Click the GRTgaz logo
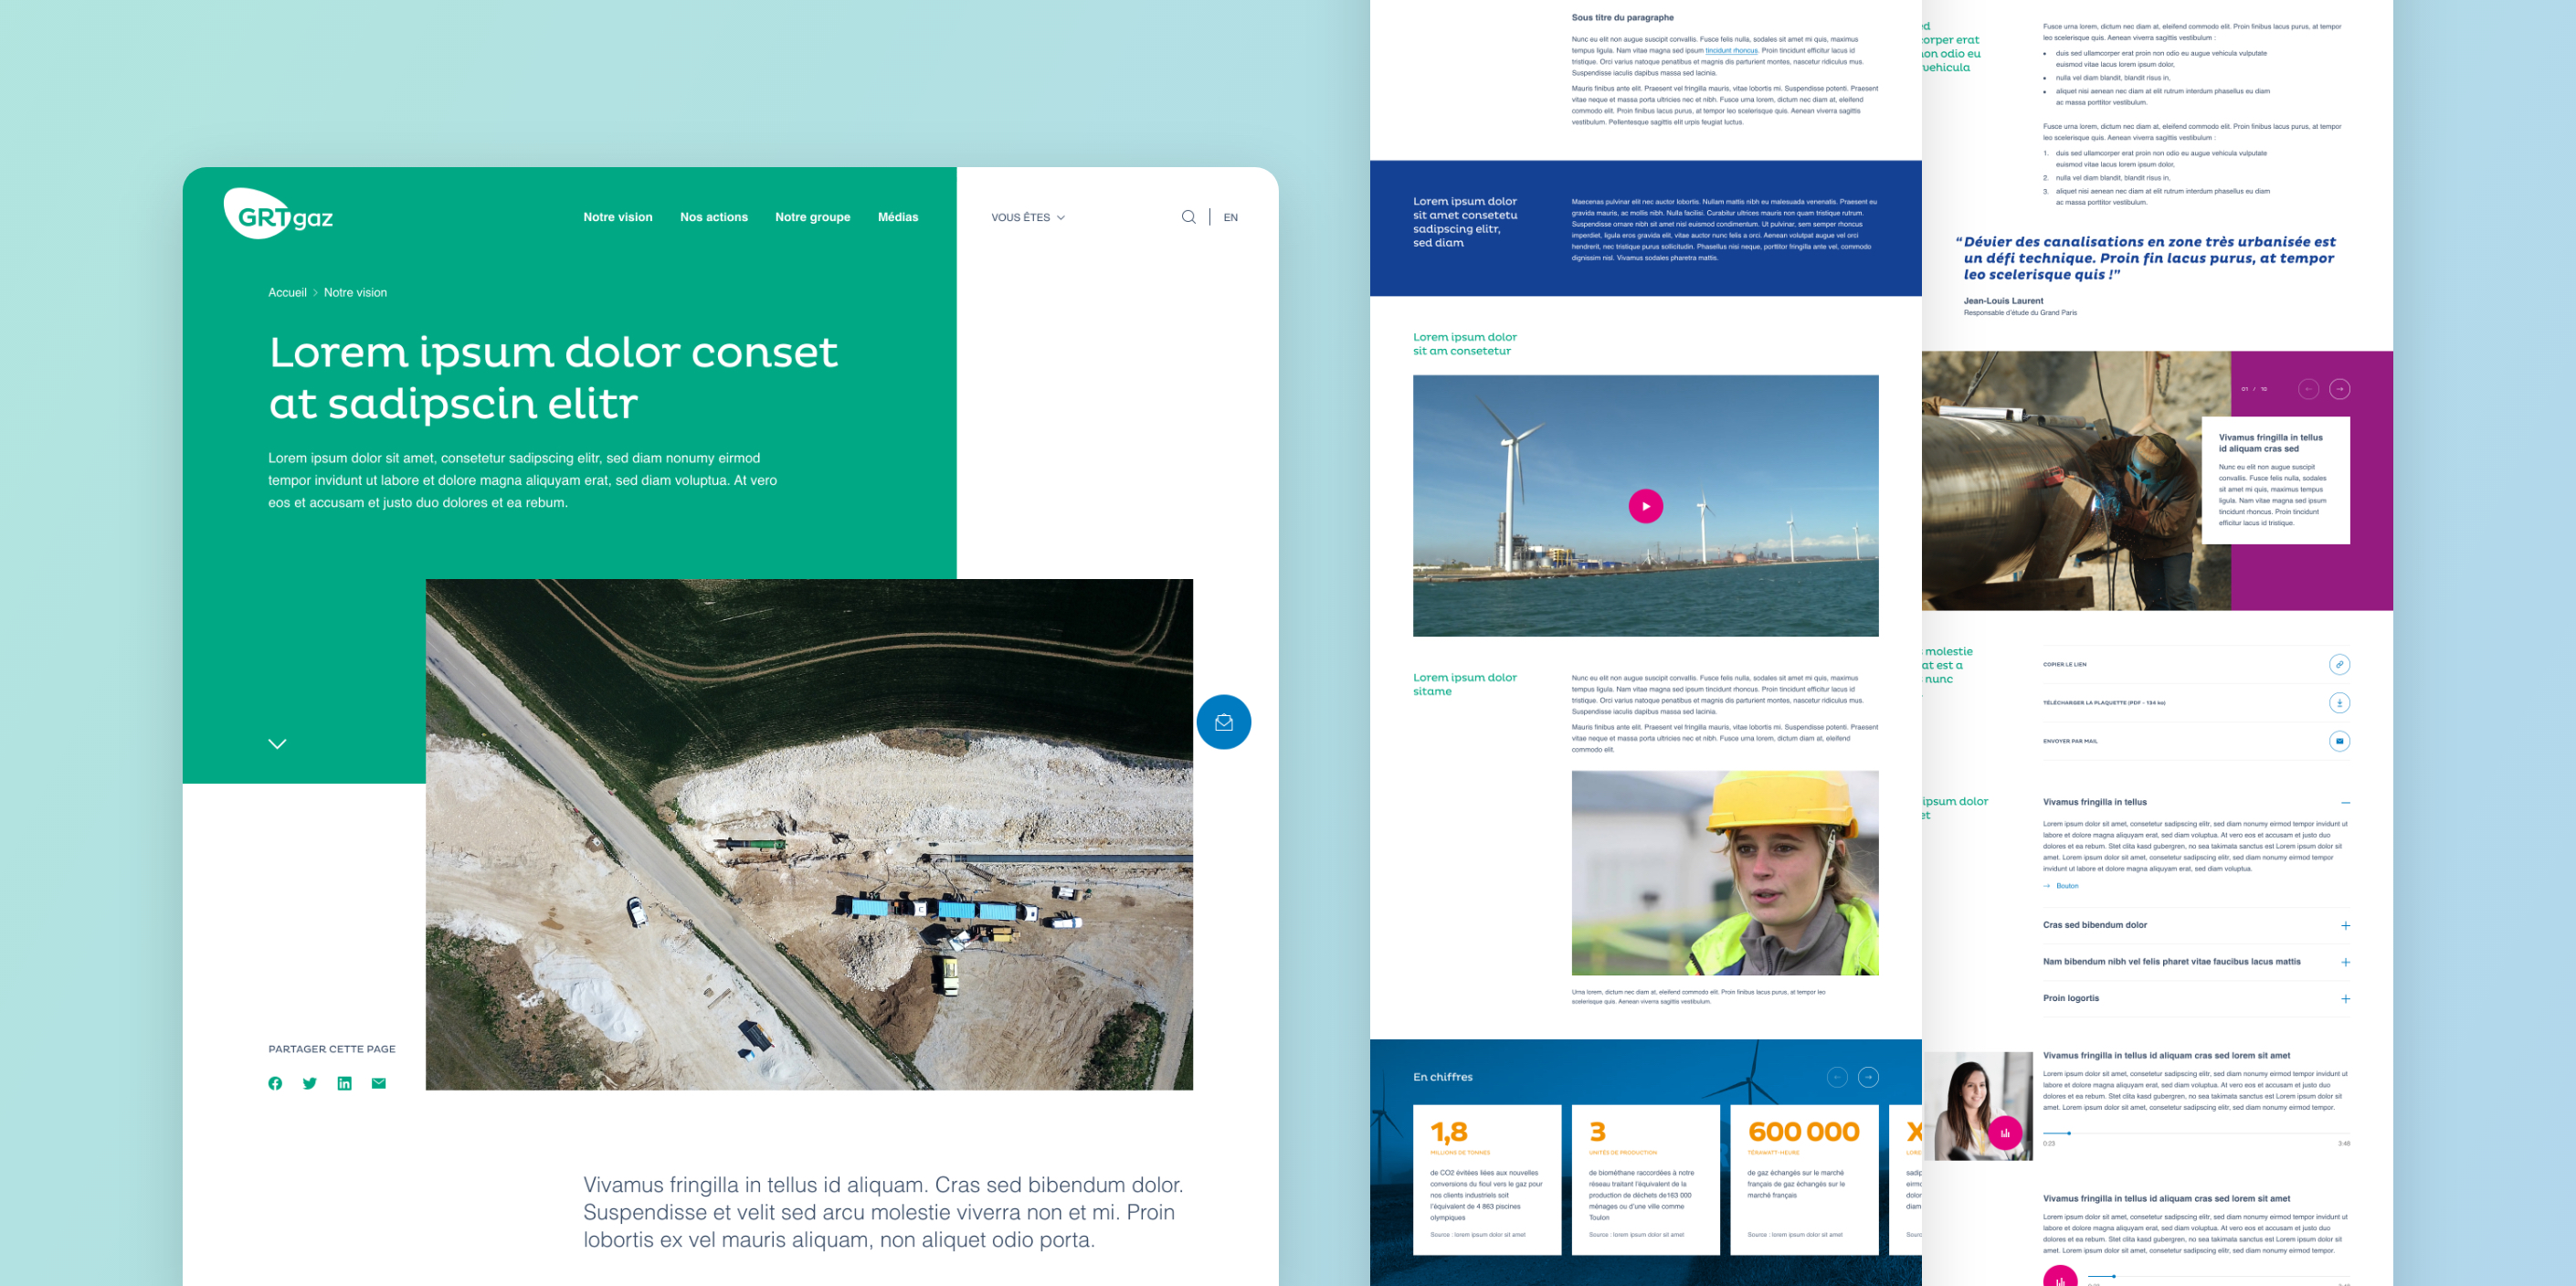 click(278, 214)
